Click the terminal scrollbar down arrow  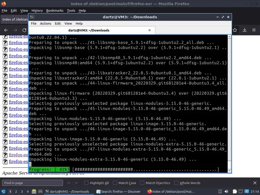tap(229, 171)
